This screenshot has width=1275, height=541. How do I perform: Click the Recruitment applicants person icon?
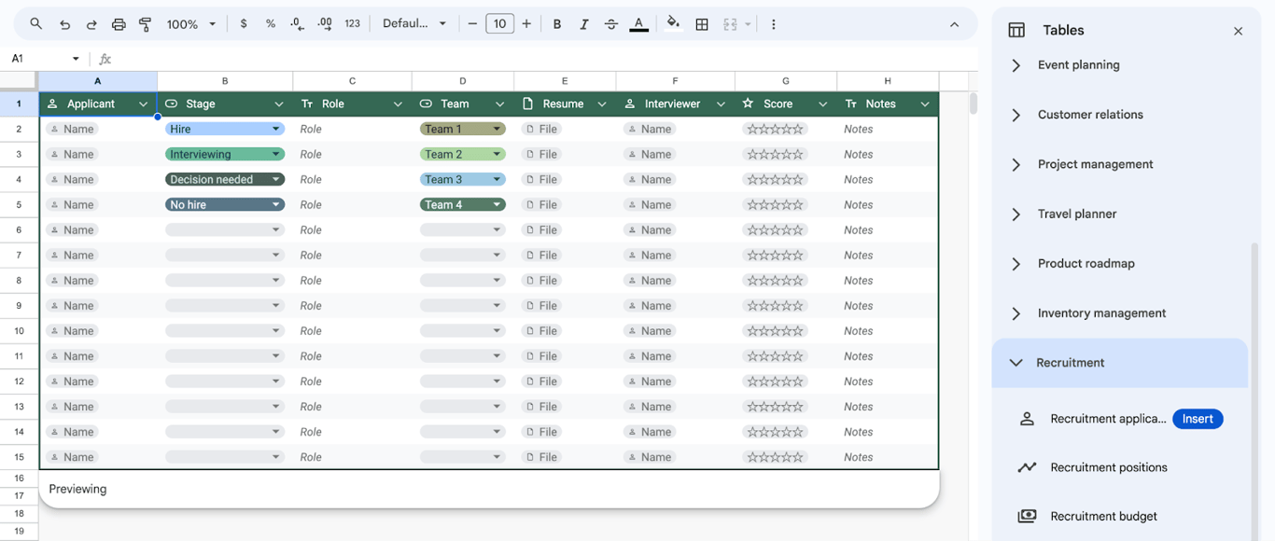click(x=1027, y=419)
